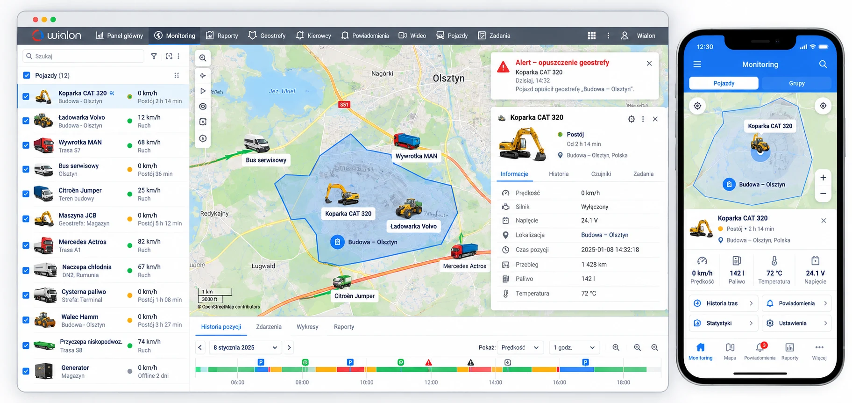Select the Walec Hamm vehicle row
852x403 pixels.
pos(103,320)
